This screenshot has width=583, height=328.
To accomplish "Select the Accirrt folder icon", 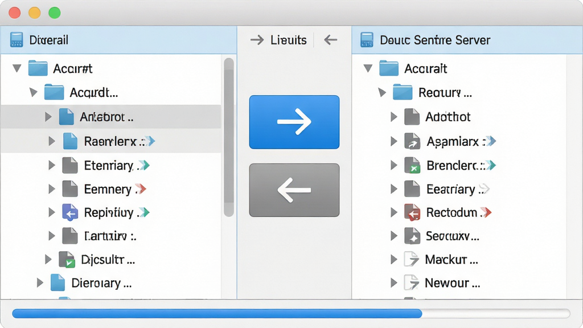I will 38,68.
